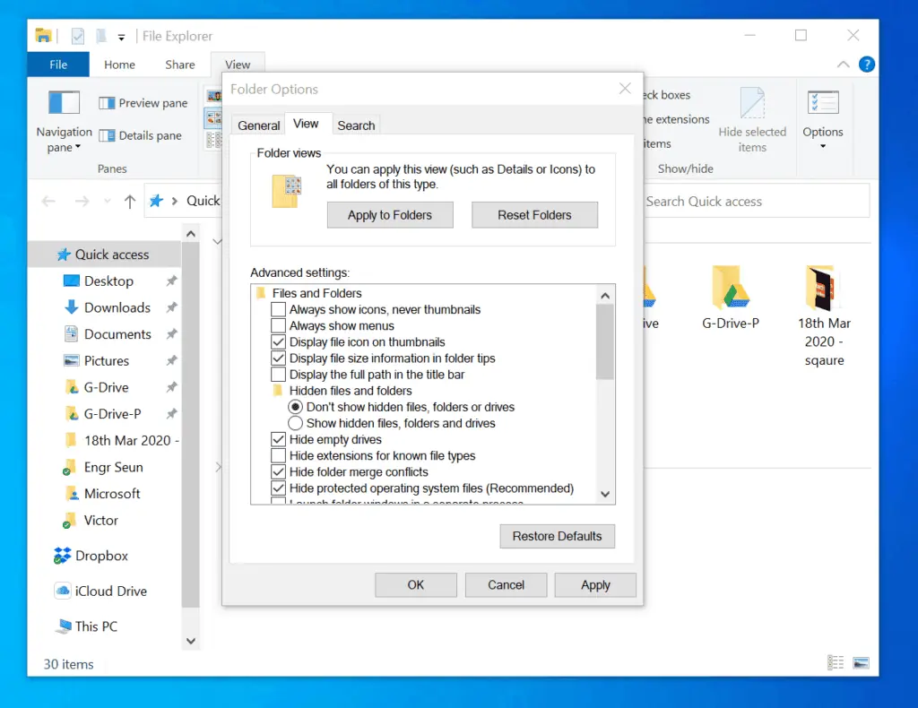
Task: Open Microsoft folder in navigation pane
Action: pyautogui.click(x=112, y=494)
